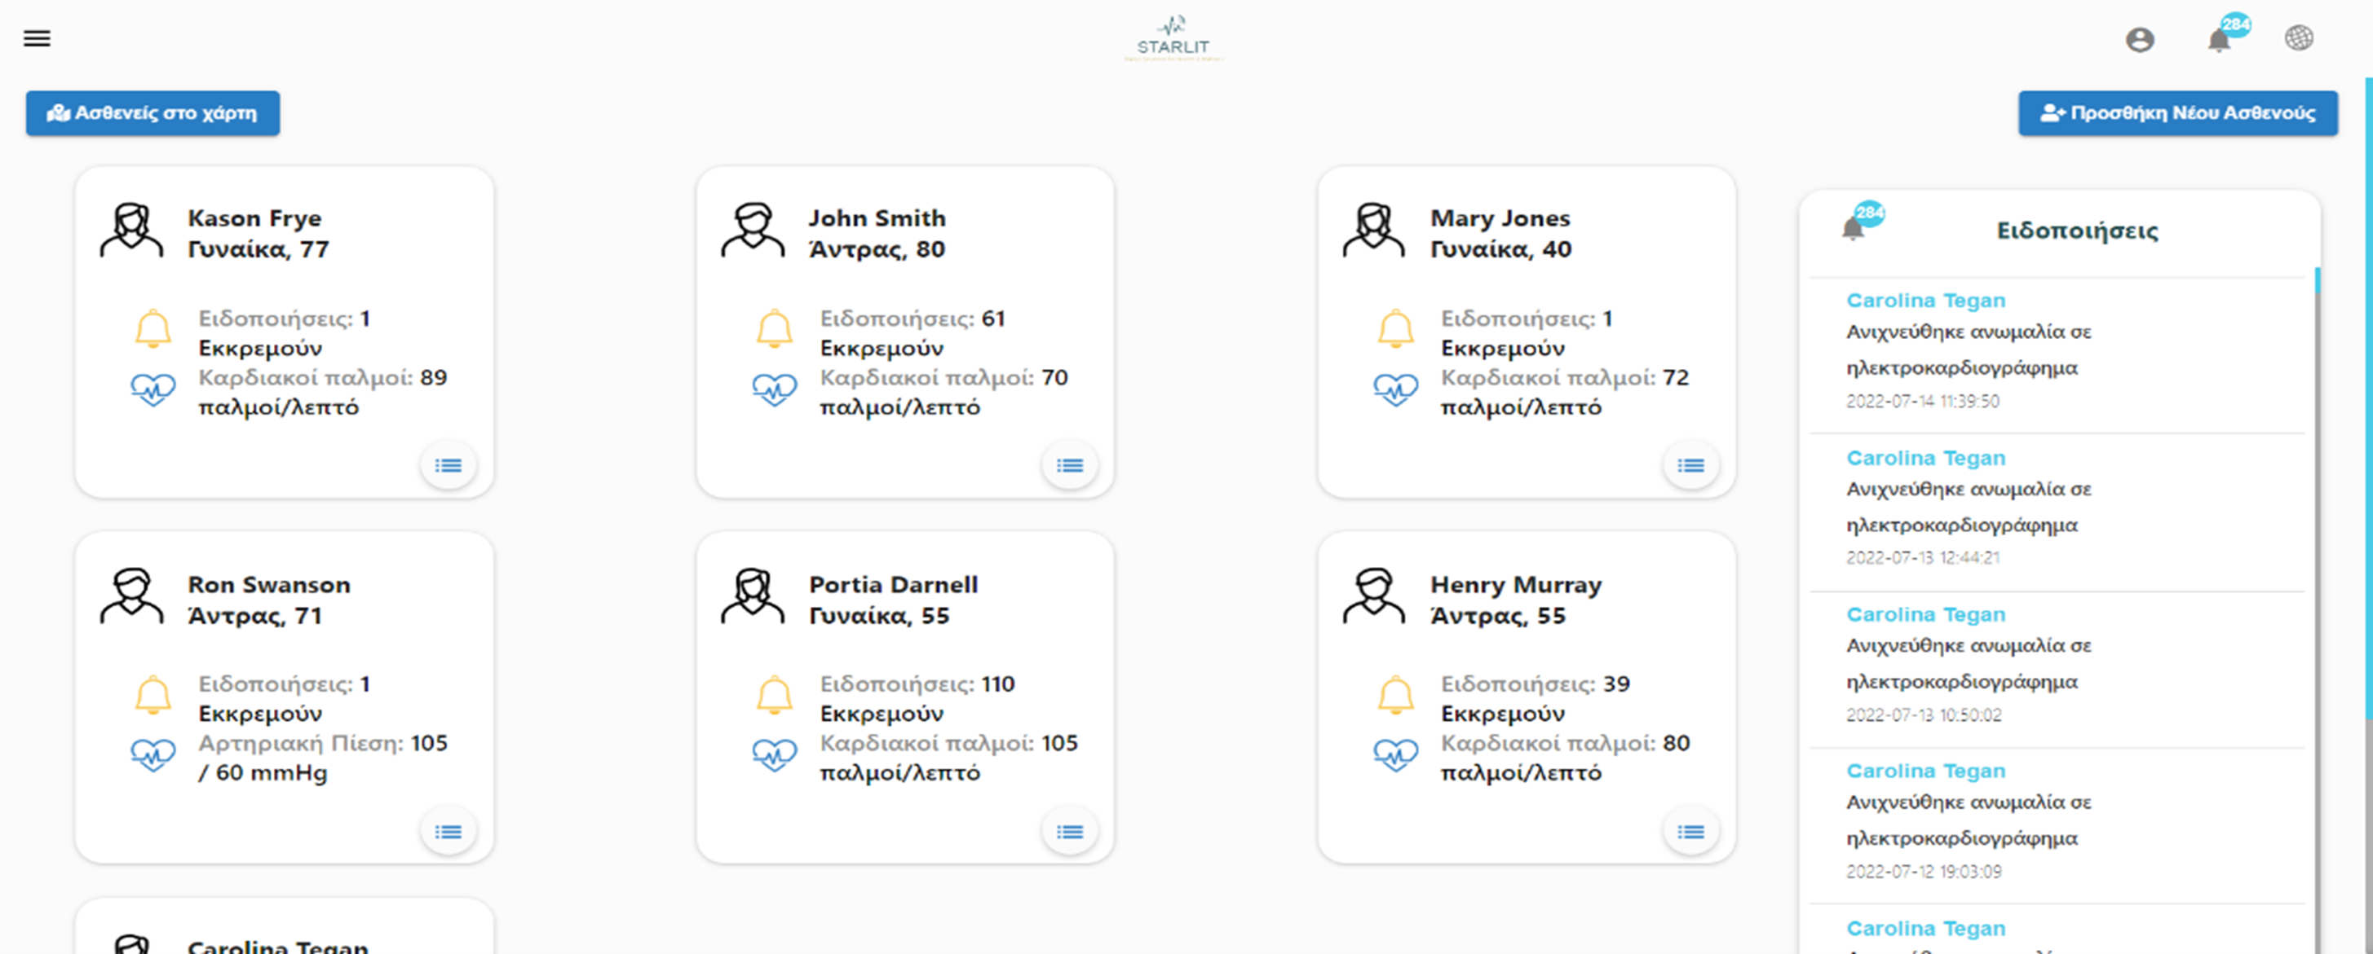Select patient name Ron Swanson
Image resolution: width=2373 pixels, height=954 pixels.
pyautogui.click(x=269, y=584)
